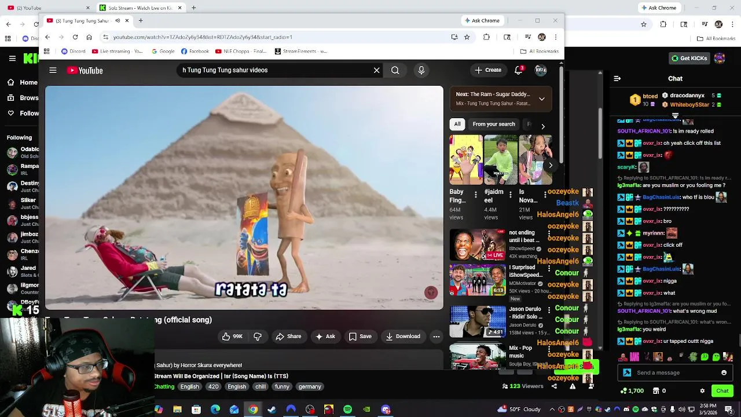
Task: Like the video with 99K likes
Action: [x=232, y=336]
